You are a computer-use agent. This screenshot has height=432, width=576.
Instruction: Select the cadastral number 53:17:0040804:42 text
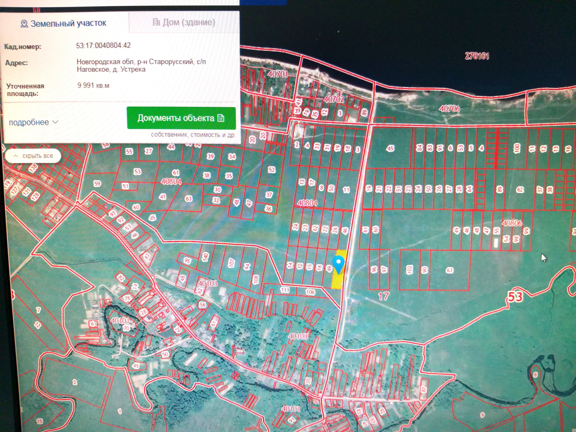click(103, 46)
